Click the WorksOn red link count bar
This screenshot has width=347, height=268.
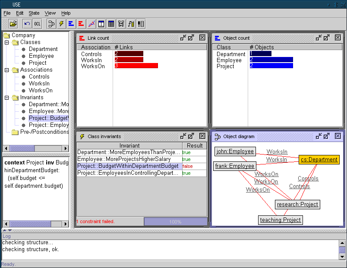click(136, 66)
